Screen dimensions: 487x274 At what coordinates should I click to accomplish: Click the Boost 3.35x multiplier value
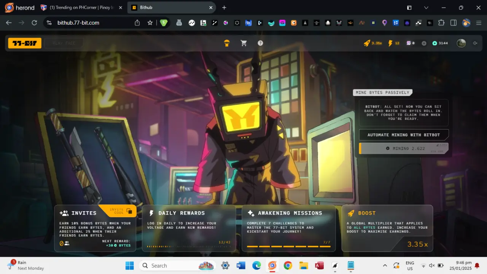click(417, 244)
